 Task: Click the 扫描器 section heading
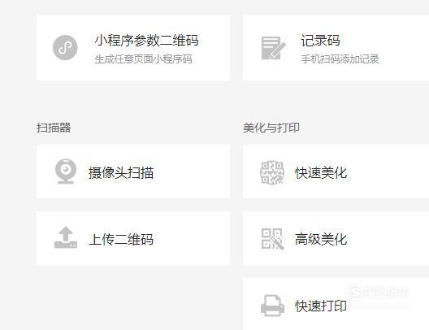54,128
